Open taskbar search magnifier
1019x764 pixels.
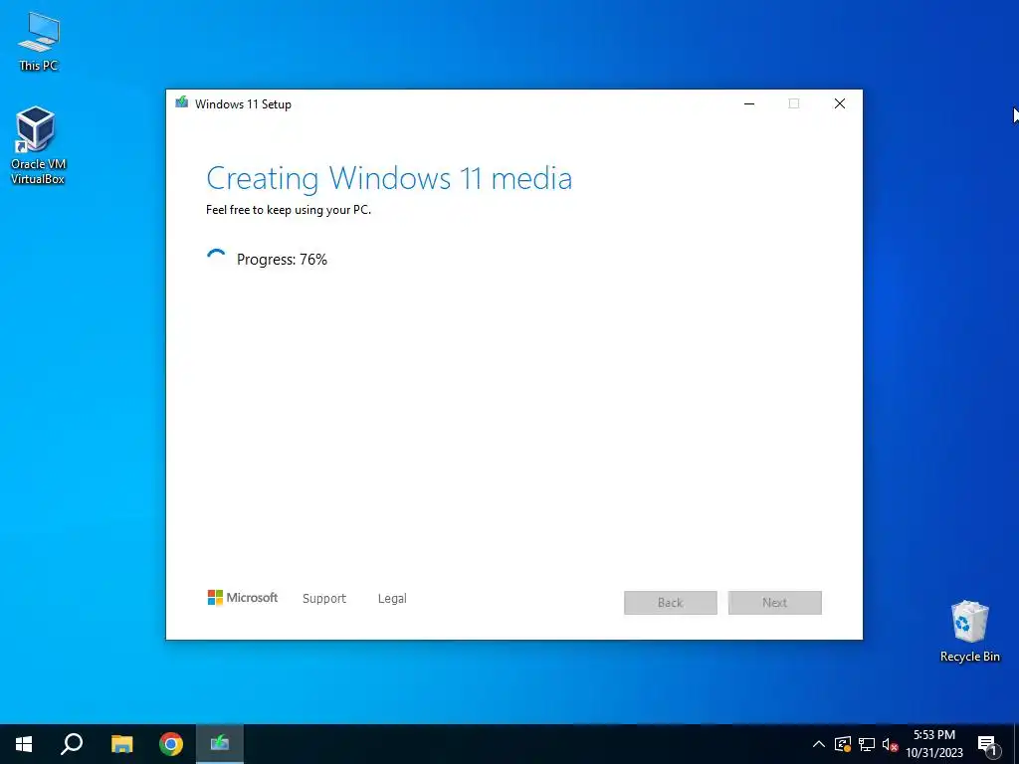pos(72,744)
